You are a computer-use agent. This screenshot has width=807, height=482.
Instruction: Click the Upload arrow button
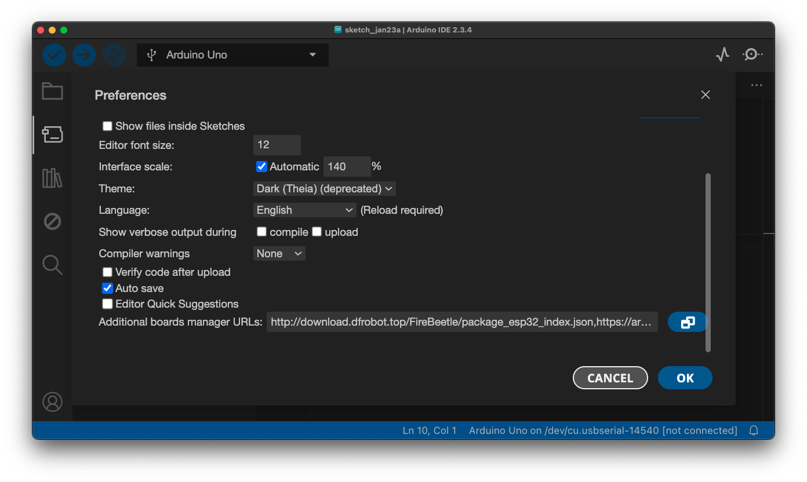pos(84,55)
